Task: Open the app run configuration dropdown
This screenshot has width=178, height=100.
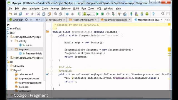Action: (x=88, y=14)
